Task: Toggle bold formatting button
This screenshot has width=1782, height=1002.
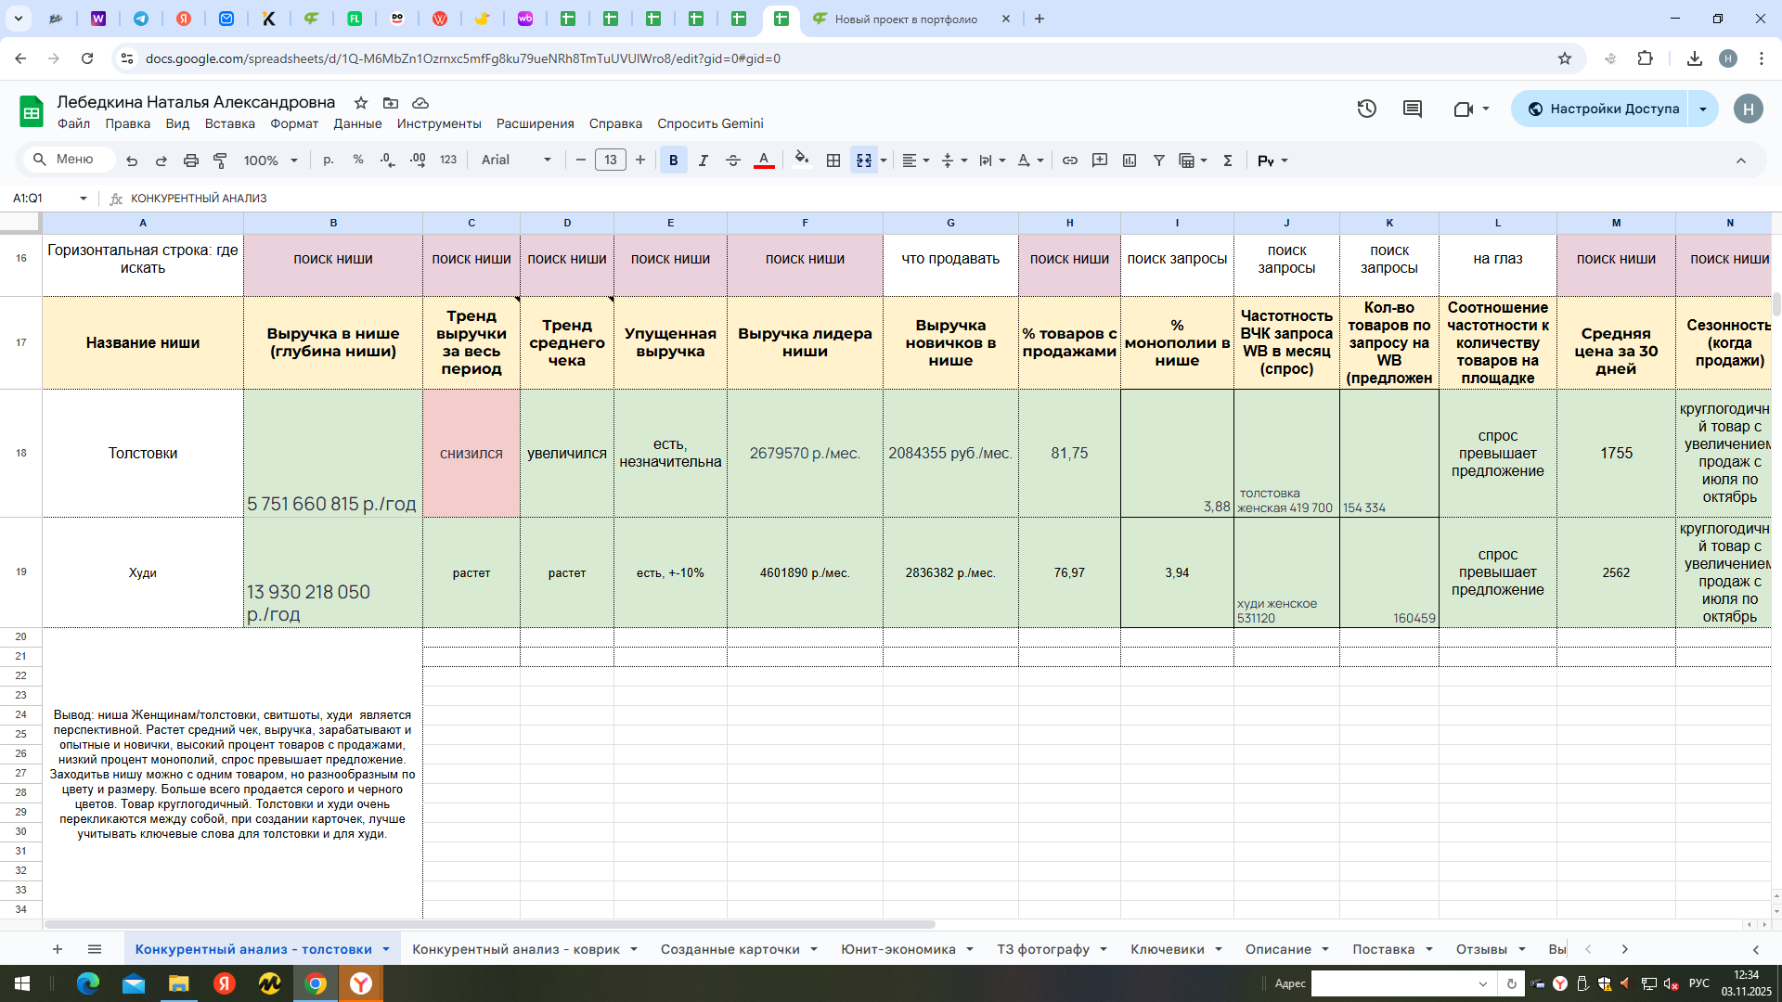Action: (x=674, y=161)
